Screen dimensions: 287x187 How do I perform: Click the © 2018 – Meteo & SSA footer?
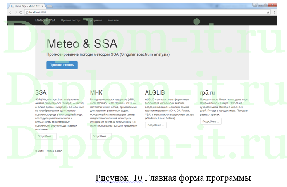tap(49, 151)
